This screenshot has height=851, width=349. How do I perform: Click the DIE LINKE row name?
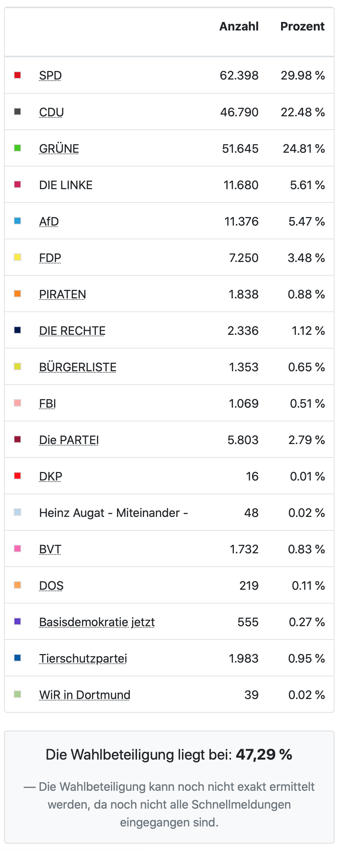66,185
